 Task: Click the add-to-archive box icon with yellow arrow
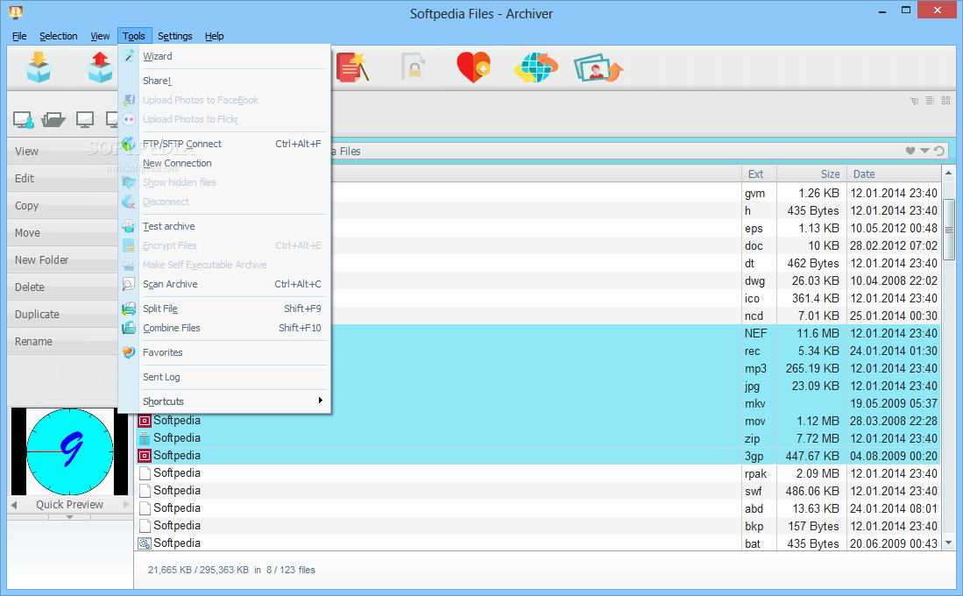[x=38, y=67]
